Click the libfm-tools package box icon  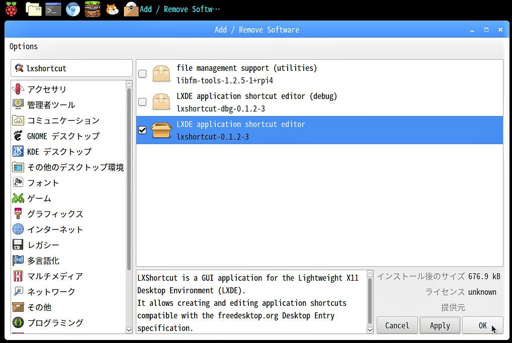161,74
